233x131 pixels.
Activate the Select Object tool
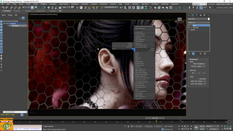click(x=32, y=8)
